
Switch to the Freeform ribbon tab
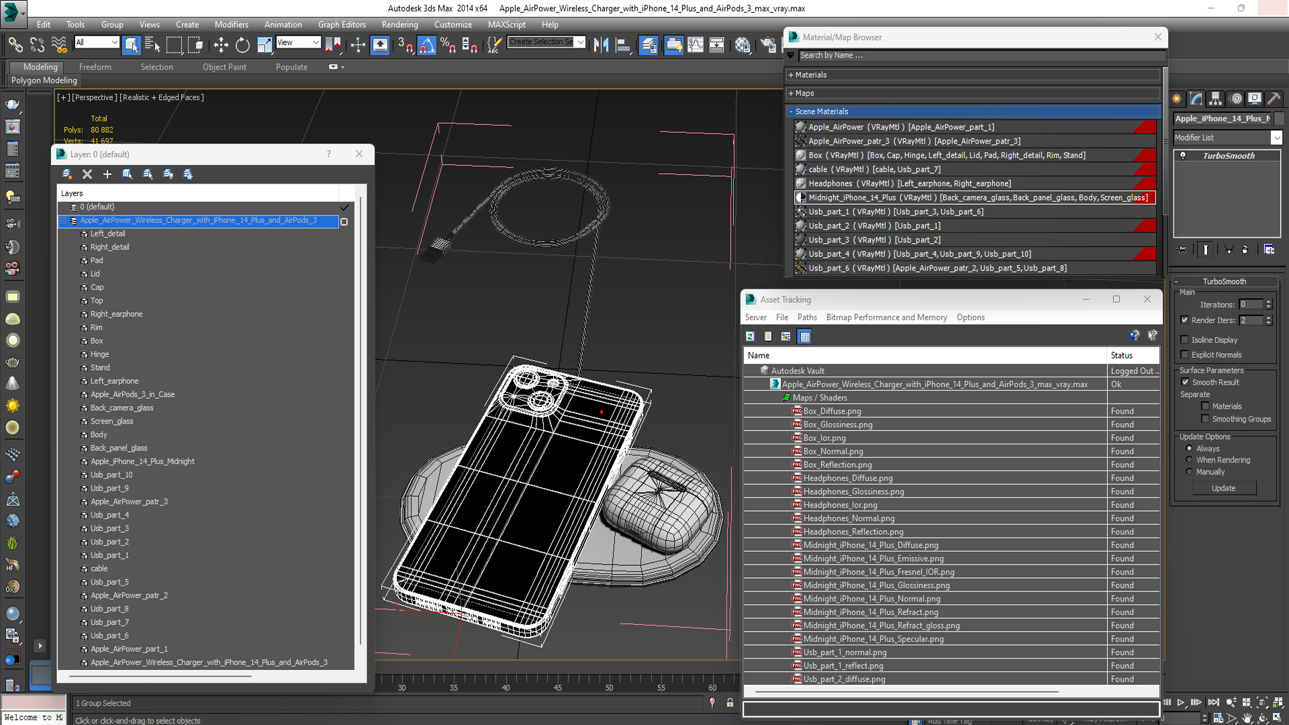point(95,67)
